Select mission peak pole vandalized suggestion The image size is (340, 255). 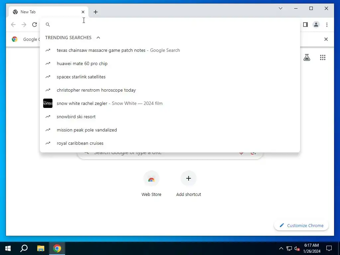[170, 130]
